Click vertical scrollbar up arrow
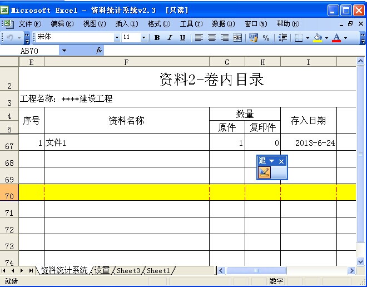Image resolution: width=367 pixels, height=287 pixels. [x=361, y=62]
